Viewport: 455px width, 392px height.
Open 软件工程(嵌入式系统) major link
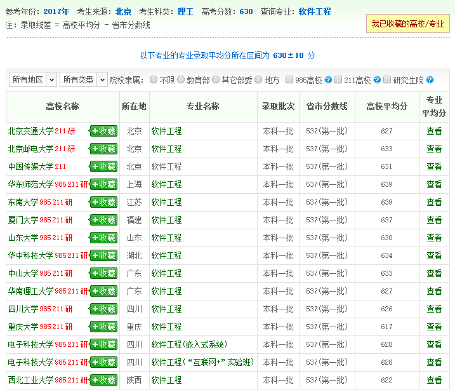189,344
